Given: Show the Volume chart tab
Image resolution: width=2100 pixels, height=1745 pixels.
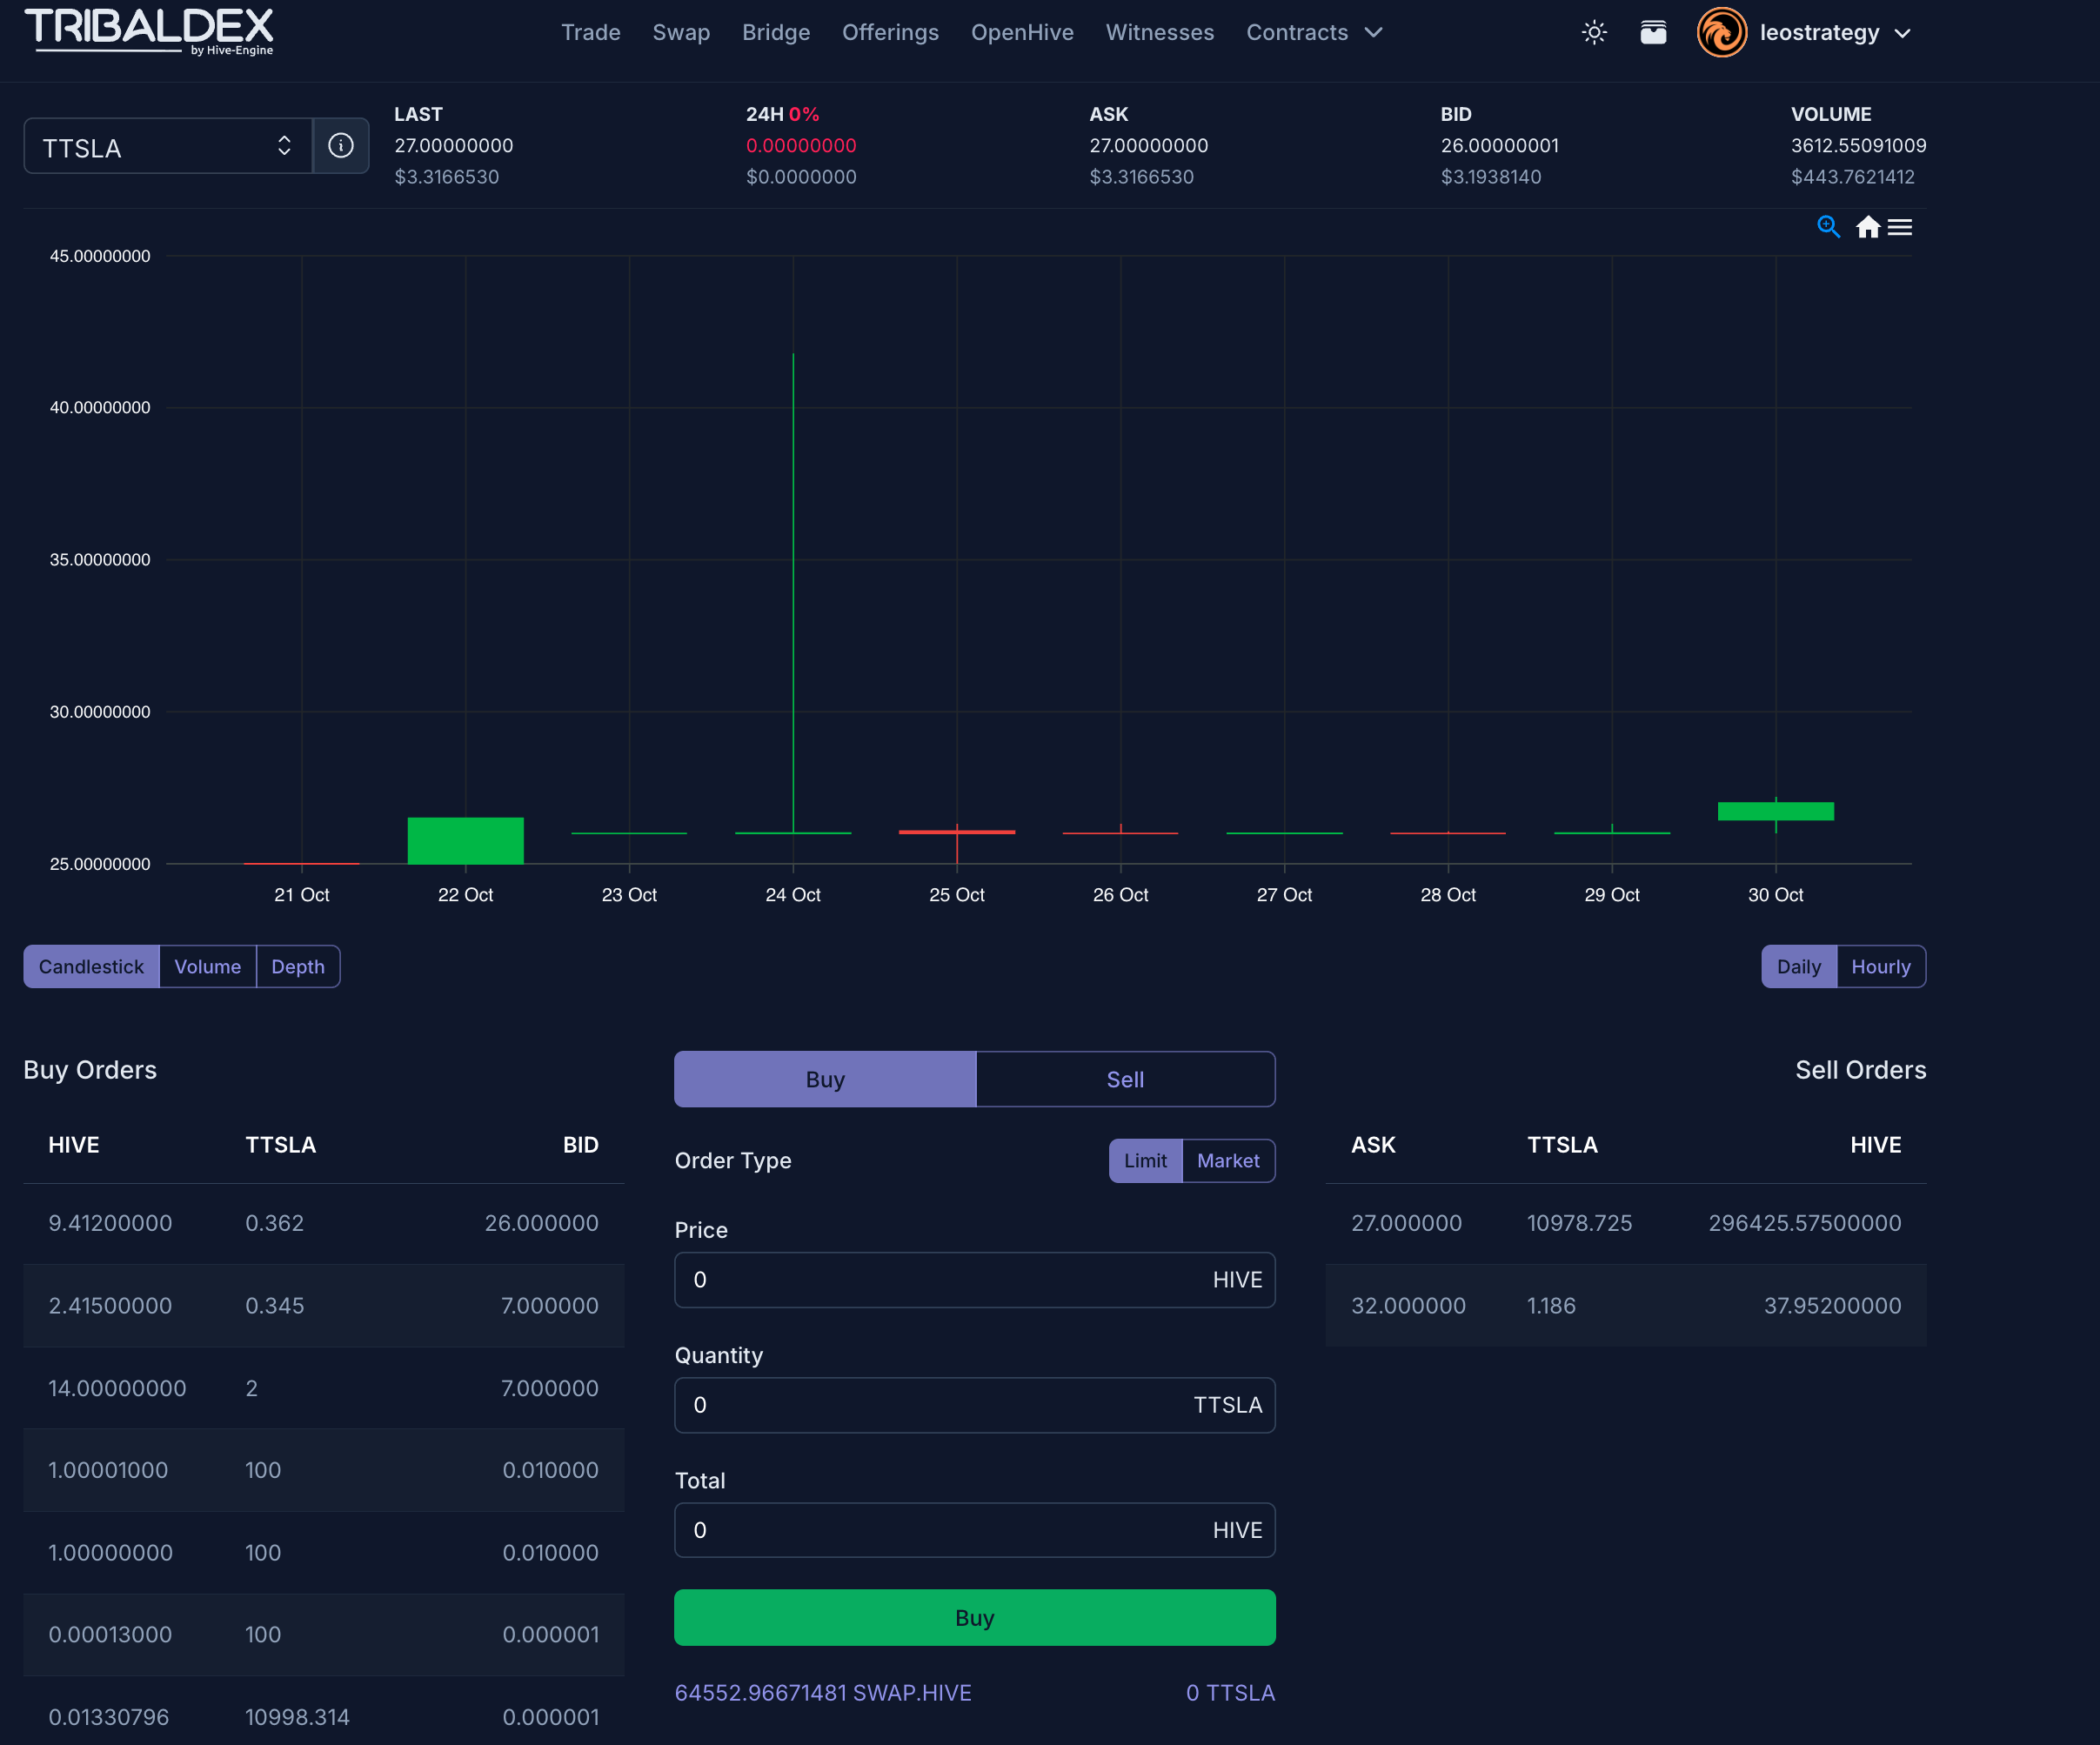Looking at the screenshot, I should click(207, 966).
